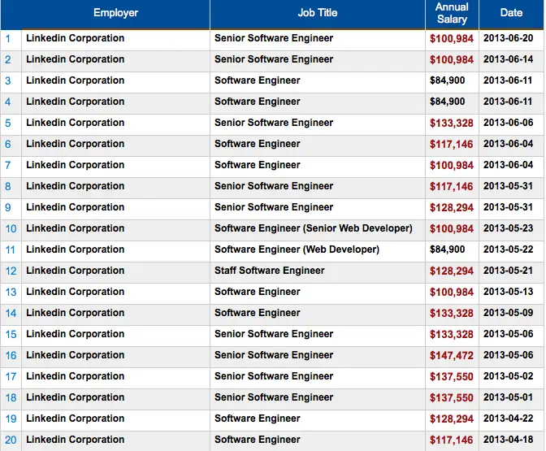Screen dimensions: 546x451
Task: Select the date 2013-04-22
Action: tap(508, 418)
